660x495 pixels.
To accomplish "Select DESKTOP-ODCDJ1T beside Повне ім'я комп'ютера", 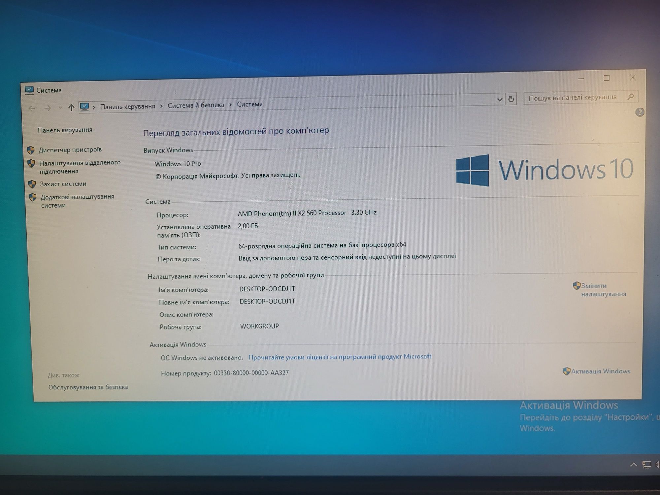I will pos(267,301).
